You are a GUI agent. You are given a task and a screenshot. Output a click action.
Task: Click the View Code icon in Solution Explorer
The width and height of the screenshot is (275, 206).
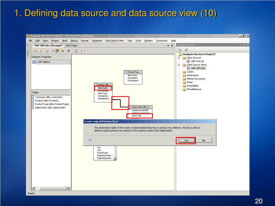click(186, 50)
